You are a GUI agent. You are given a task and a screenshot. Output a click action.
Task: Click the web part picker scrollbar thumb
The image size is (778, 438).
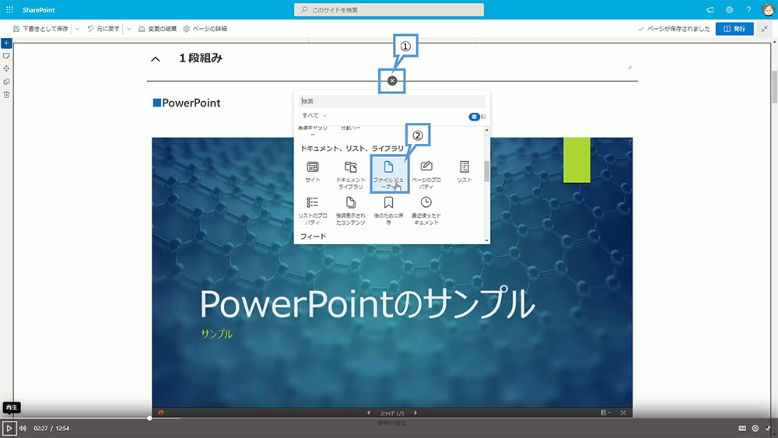click(487, 171)
